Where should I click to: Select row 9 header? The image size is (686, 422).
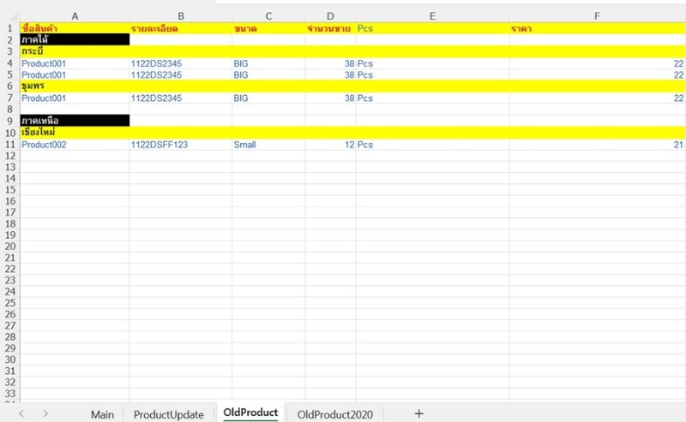pos(9,121)
